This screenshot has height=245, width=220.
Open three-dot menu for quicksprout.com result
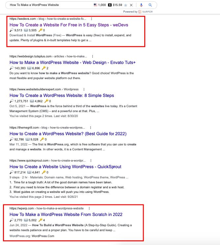(x=91, y=161)
